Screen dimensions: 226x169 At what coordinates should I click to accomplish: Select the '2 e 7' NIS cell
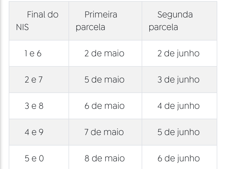coord(33,80)
